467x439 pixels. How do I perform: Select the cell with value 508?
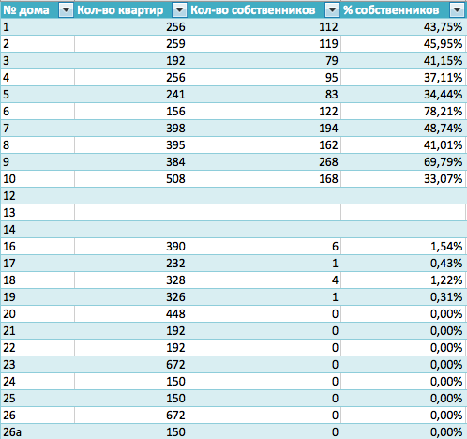click(131, 179)
